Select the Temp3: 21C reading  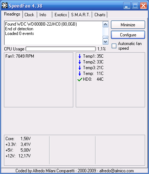click(93, 68)
